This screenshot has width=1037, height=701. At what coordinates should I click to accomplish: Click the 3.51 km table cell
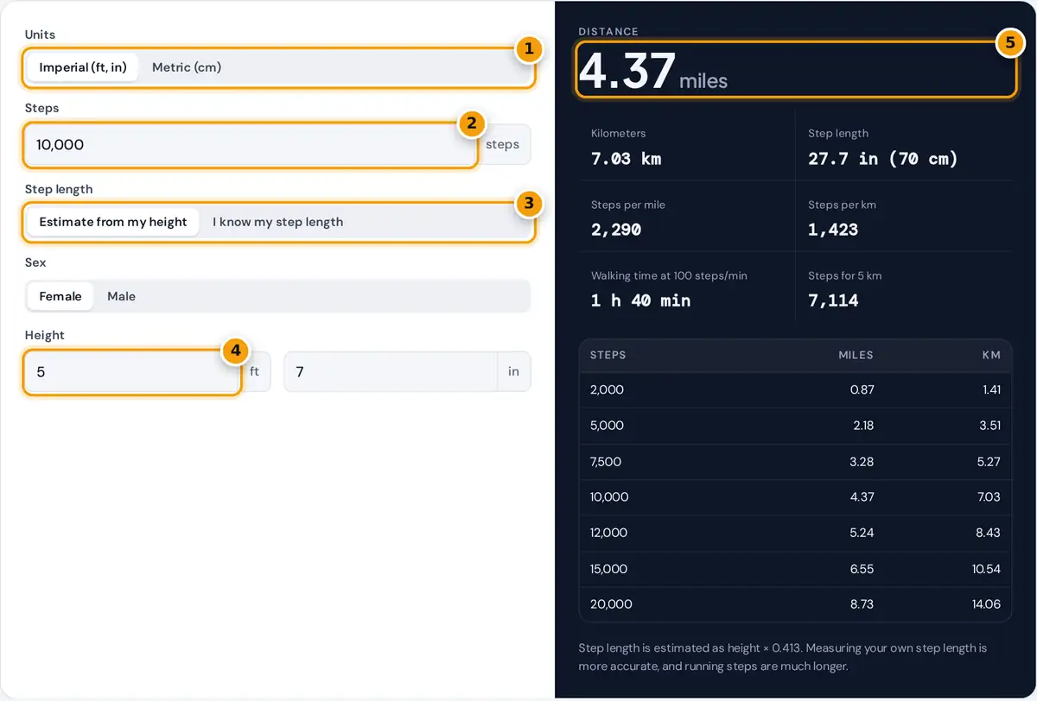click(989, 426)
